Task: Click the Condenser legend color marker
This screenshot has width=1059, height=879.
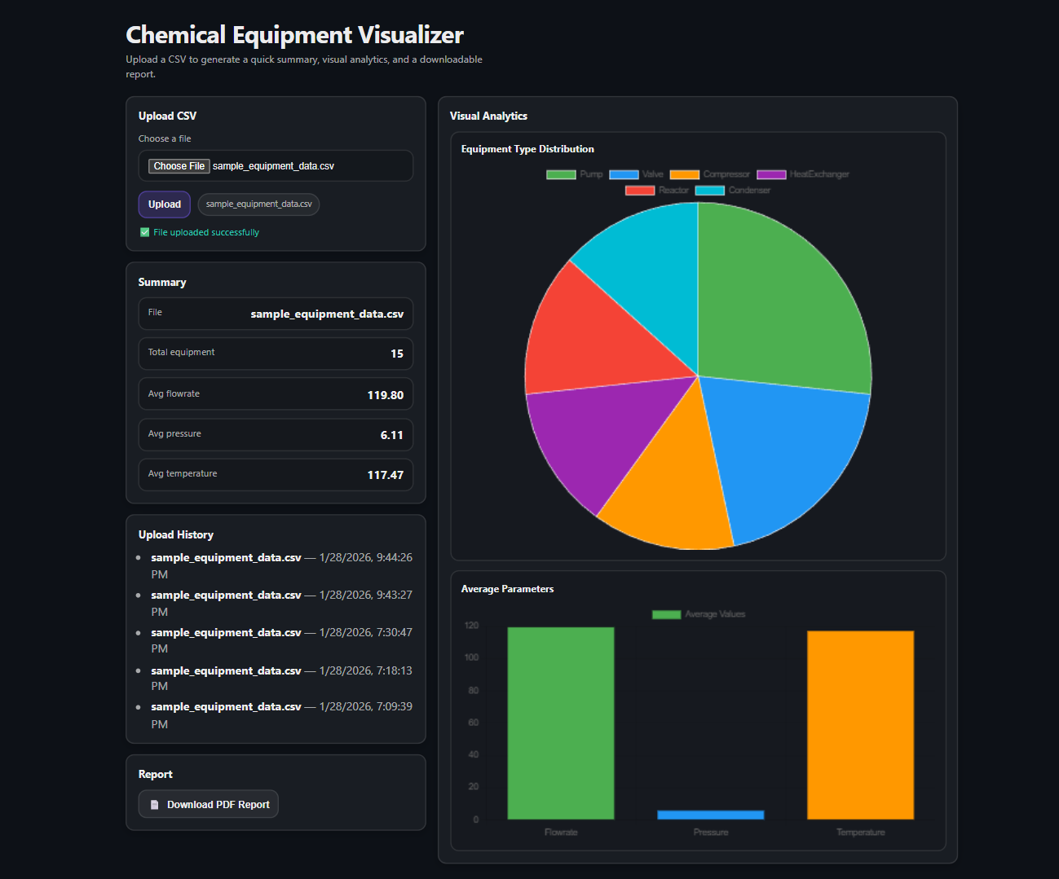Action: point(708,190)
